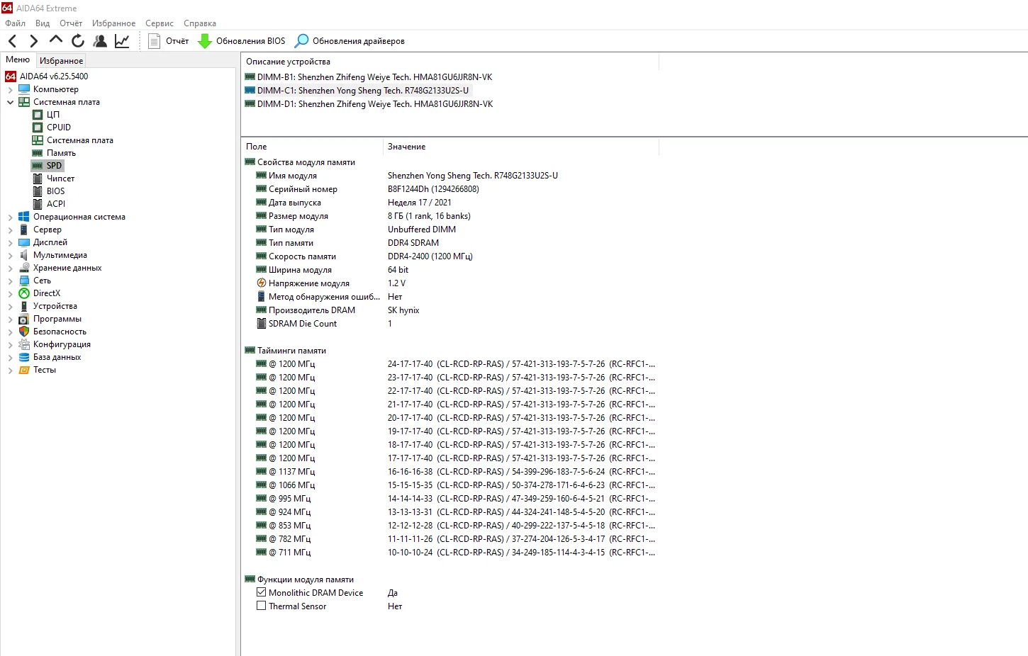
Task: Open the user favorites icon in toolbar
Action: click(x=100, y=41)
